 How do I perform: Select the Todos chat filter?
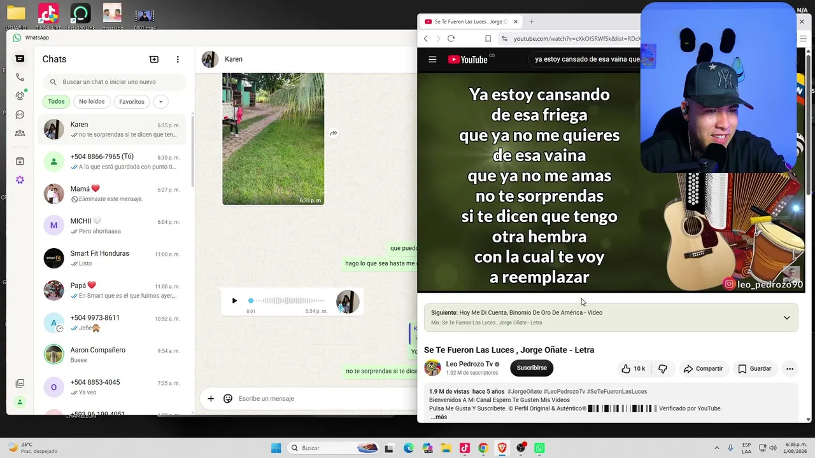click(56, 102)
